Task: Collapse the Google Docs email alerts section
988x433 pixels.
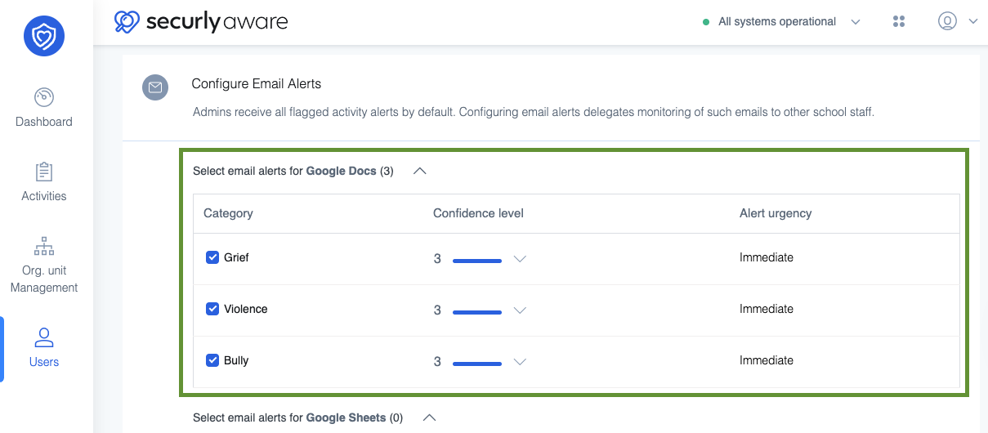Action: [420, 172]
